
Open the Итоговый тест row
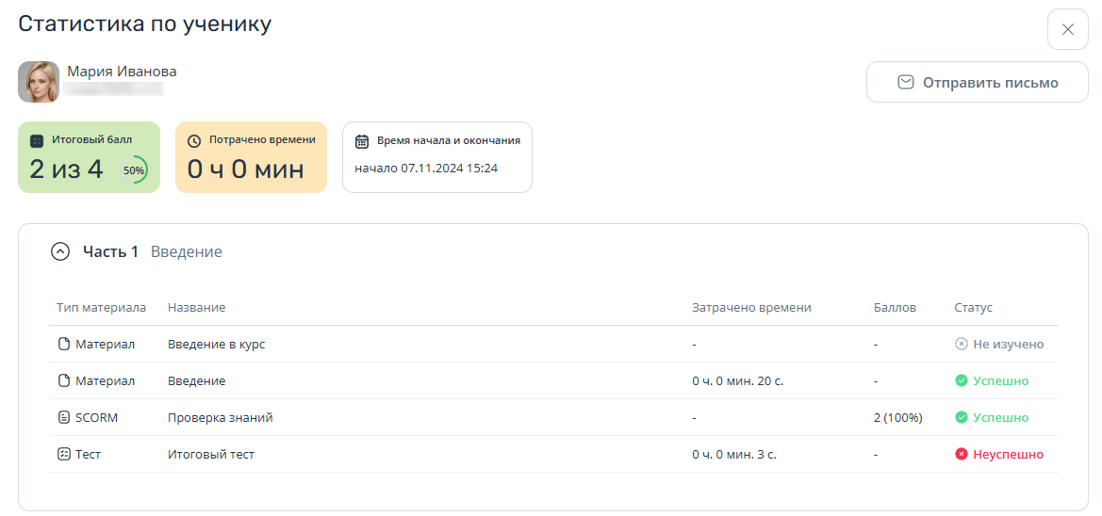pos(553,454)
